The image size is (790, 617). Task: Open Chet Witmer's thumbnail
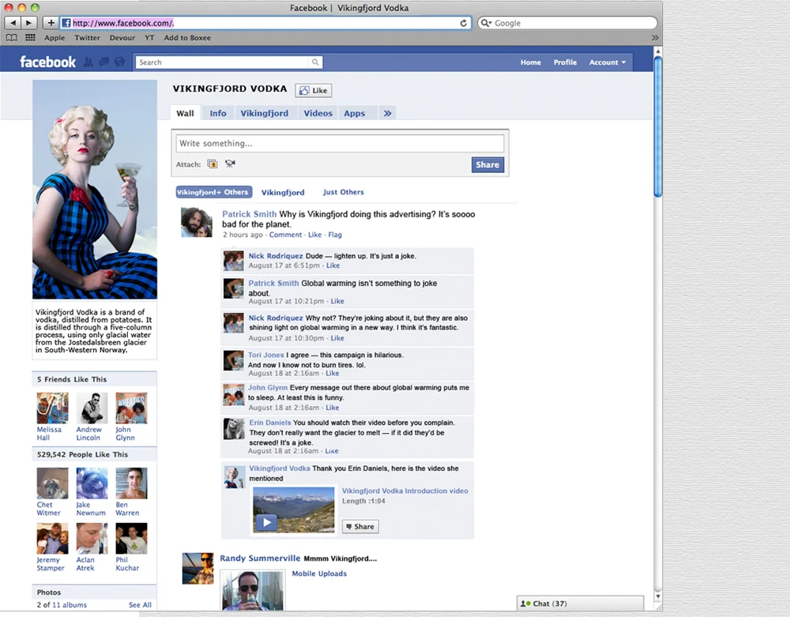point(52,483)
